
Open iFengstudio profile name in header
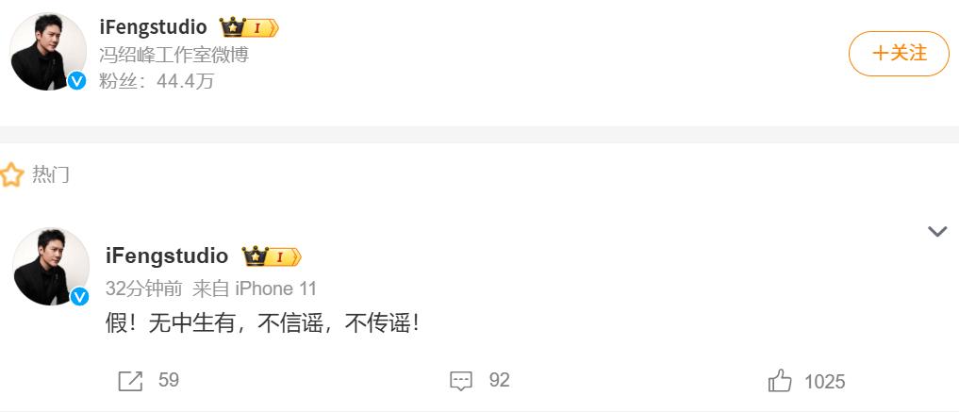pyautogui.click(x=153, y=27)
